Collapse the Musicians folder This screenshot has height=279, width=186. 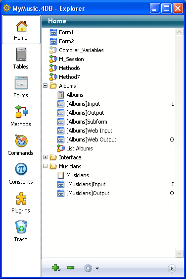pyautogui.click(x=46, y=166)
